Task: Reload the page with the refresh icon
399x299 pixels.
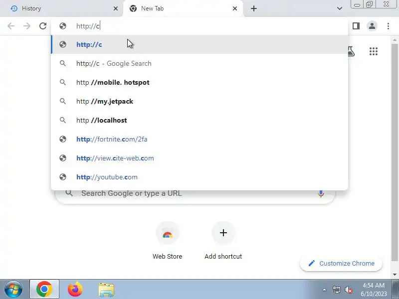Action: coord(43,26)
